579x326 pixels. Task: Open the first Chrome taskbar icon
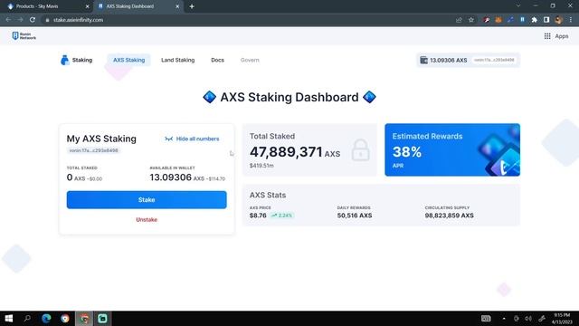(65, 318)
